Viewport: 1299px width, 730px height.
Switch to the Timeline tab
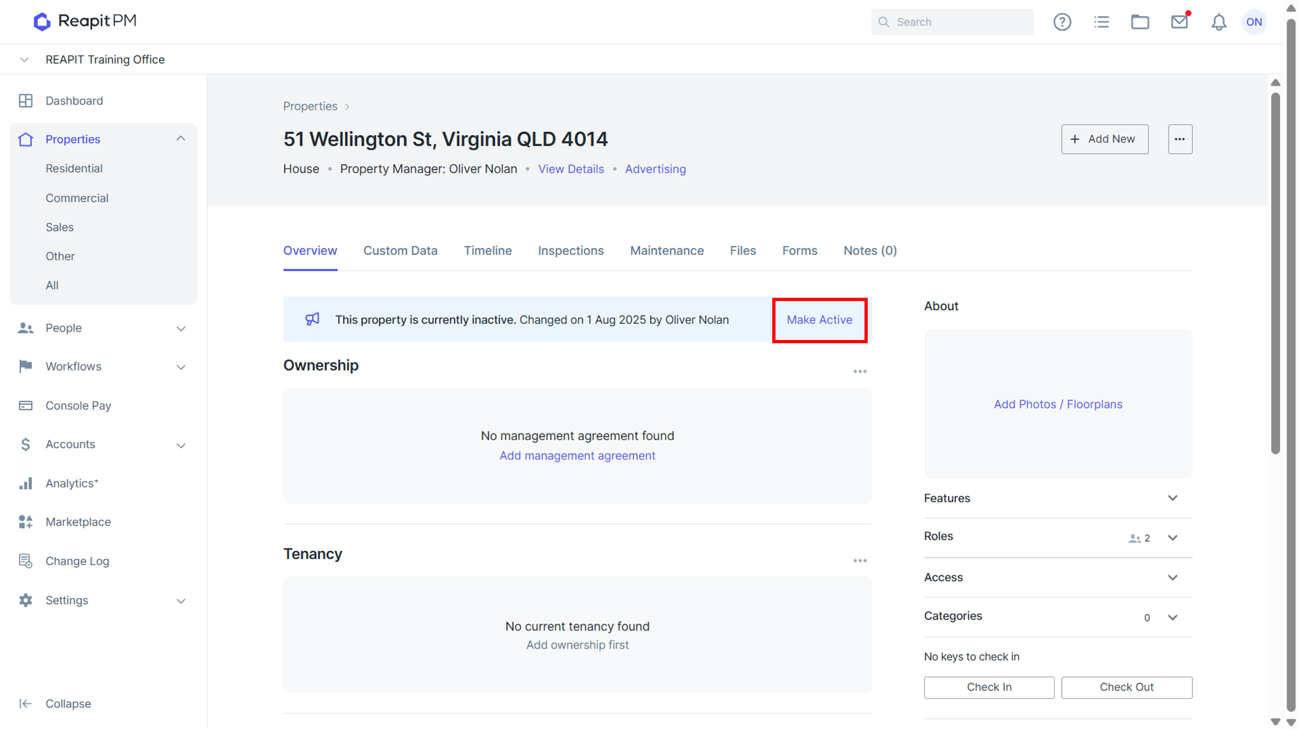click(488, 250)
